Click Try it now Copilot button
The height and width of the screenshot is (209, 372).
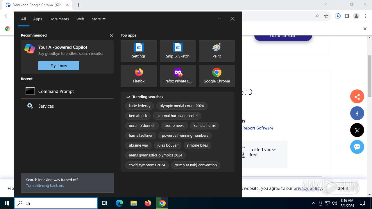coord(59,66)
